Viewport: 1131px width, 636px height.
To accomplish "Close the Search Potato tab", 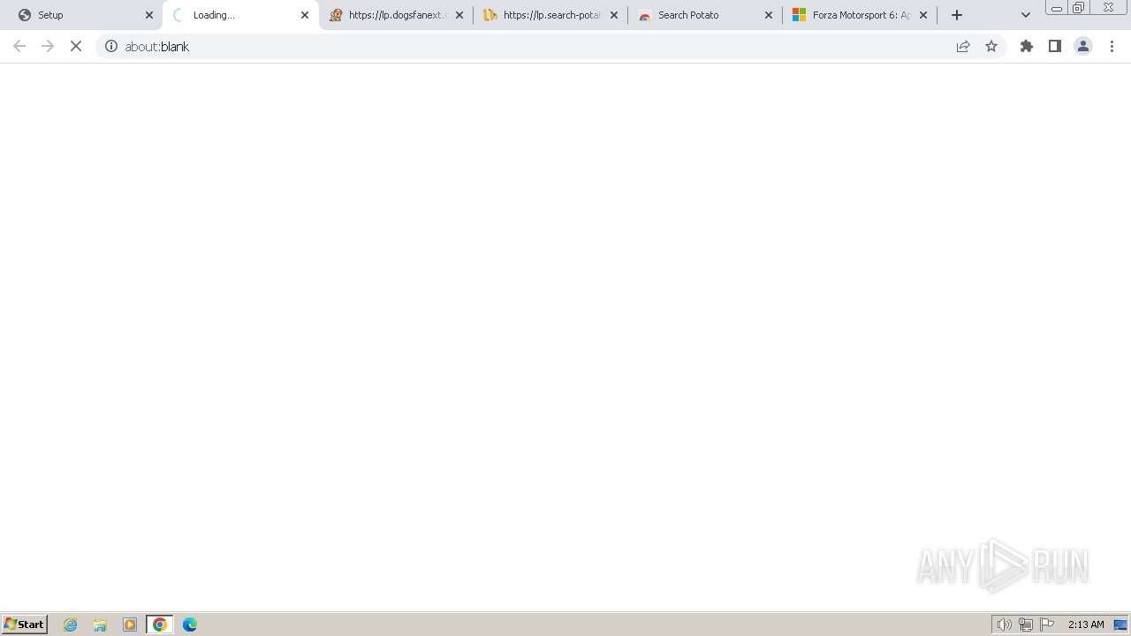I will point(769,15).
